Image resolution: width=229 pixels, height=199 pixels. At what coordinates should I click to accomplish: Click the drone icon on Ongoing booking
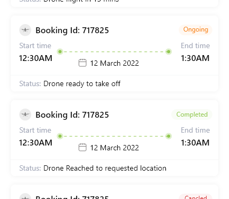[x=25, y=30]
